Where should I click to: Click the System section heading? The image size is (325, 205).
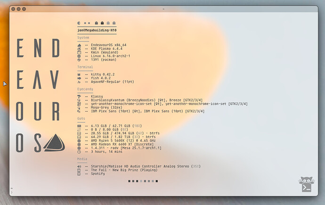pyautogui.click(x=83, y=38)
